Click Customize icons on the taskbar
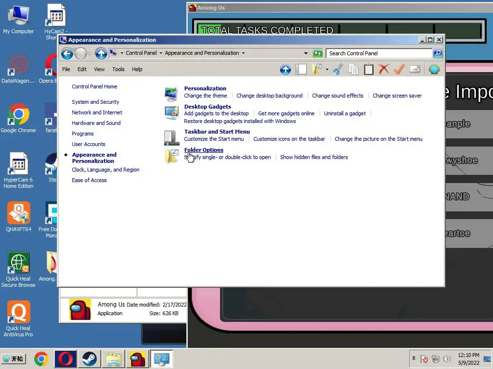 [289, 139]
